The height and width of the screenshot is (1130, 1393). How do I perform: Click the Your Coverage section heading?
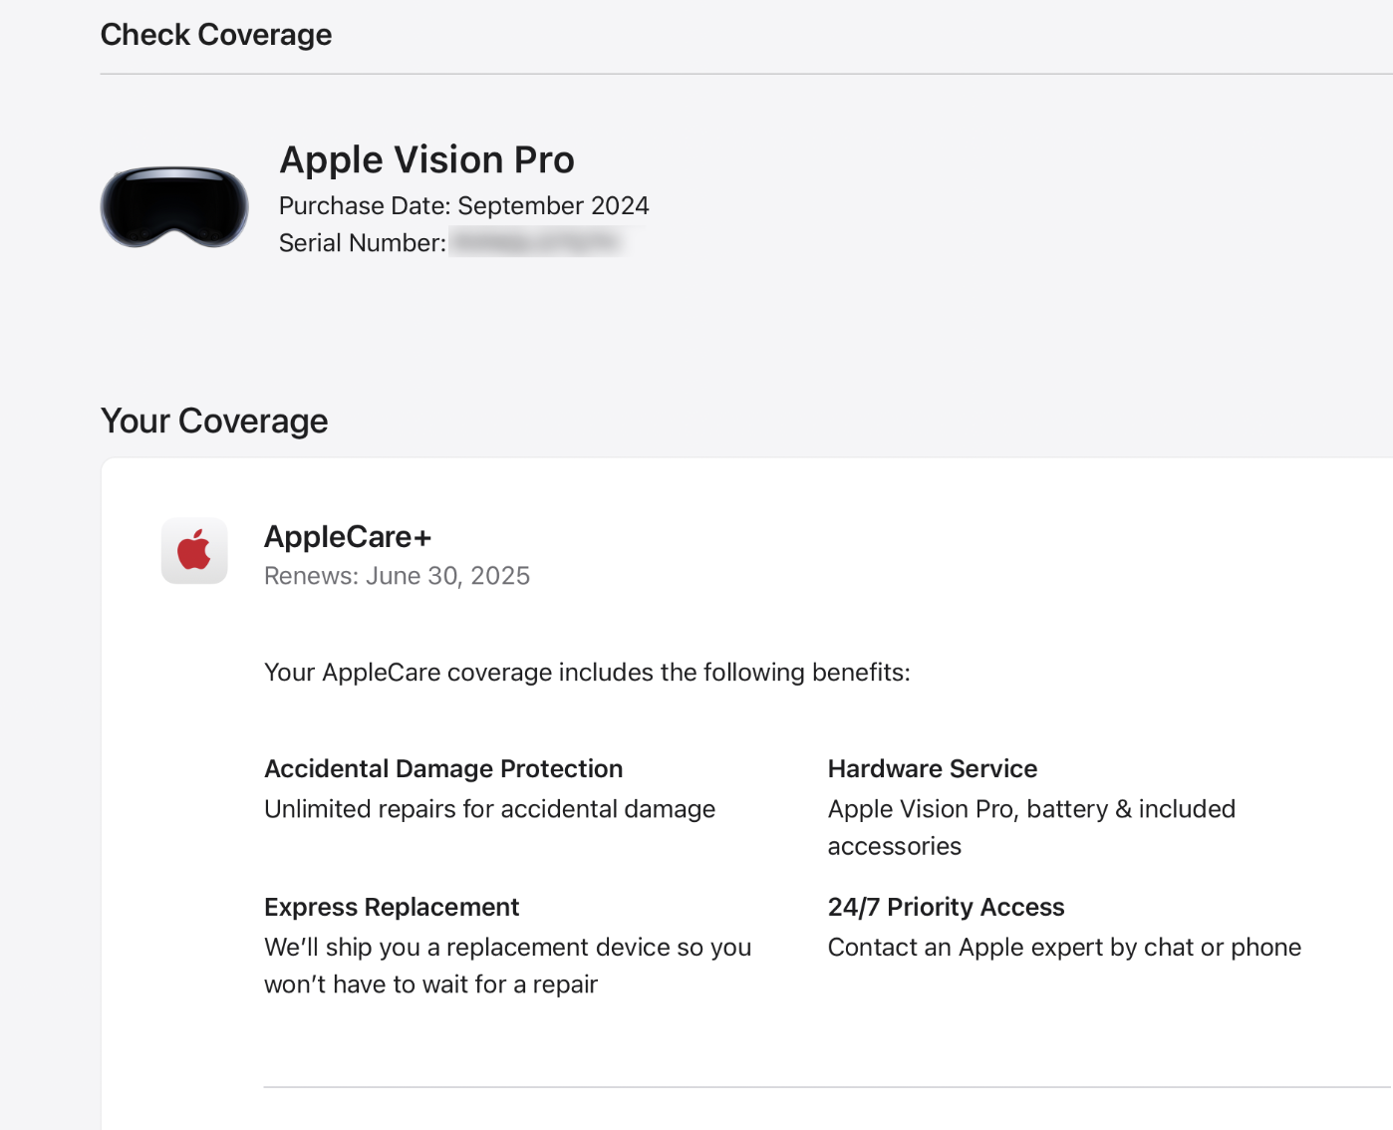click(x=214, y=421)
